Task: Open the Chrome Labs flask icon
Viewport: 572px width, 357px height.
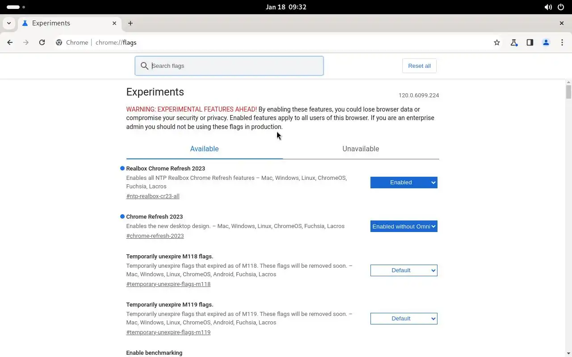Action: (514, 42)
